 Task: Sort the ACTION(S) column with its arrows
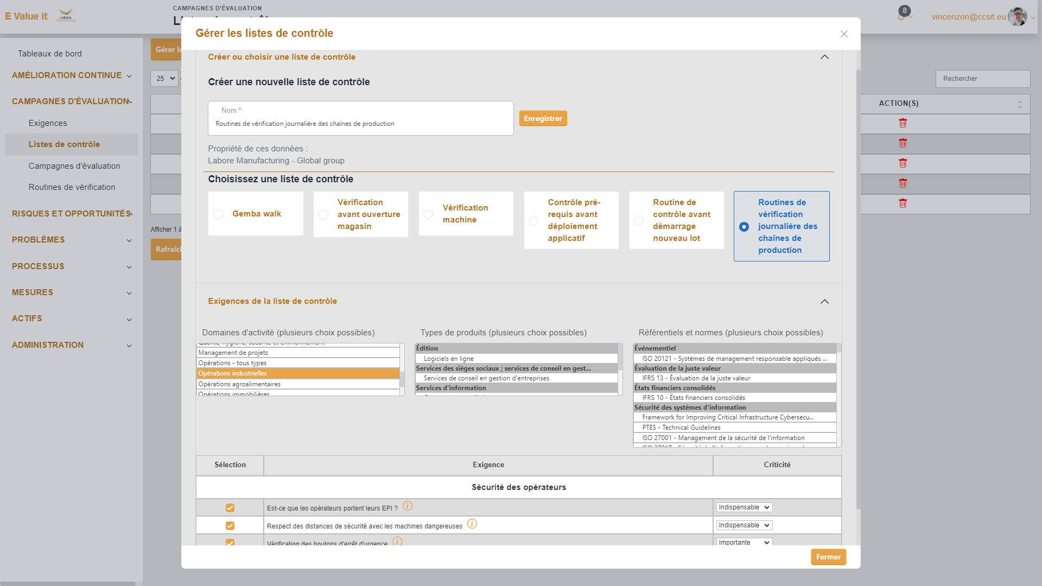pyautogui.click(x=1019, y=104)
